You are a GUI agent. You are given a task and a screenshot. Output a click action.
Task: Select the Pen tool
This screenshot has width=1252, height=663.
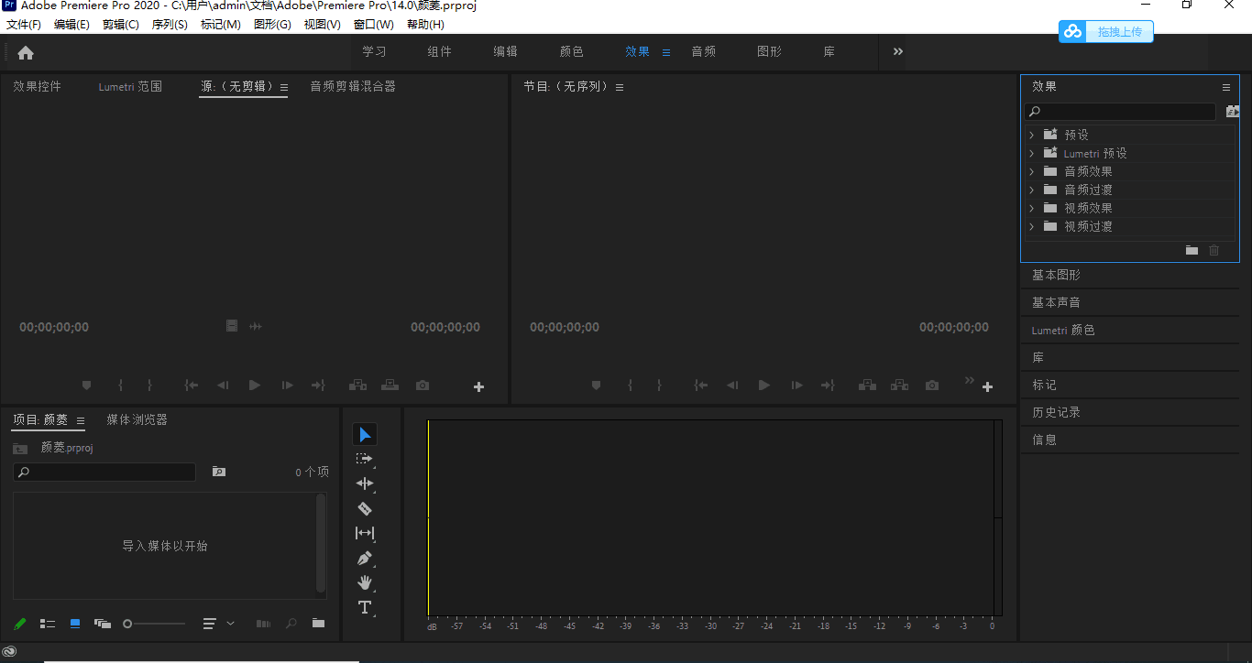tap(365, 558)
